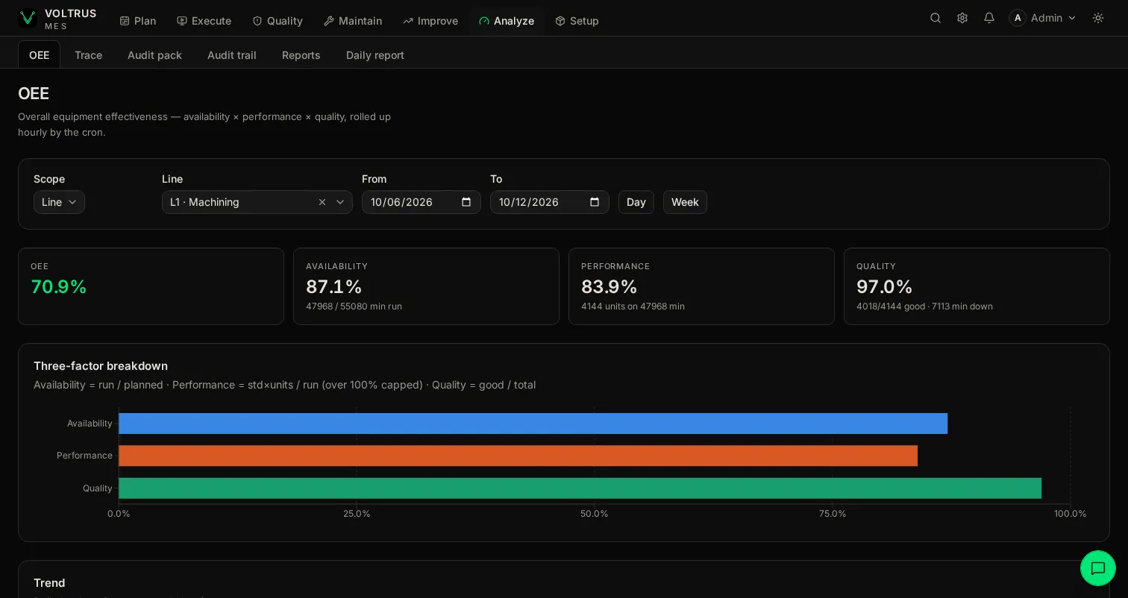Open the Setup menu
Image resolution: width=1128 pixels, height=598 pixels.
[x=577, y=21]
